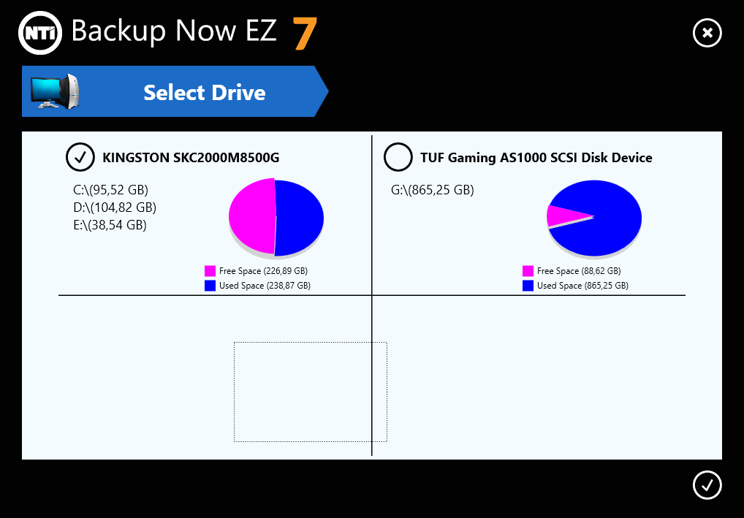Uncheck the KINGSTON SKC2000M8500G drive

(x=80, y=156)
